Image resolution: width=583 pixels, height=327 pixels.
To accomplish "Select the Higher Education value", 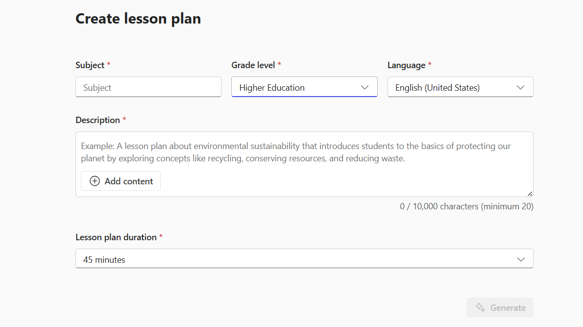I will tap(271, 87).
